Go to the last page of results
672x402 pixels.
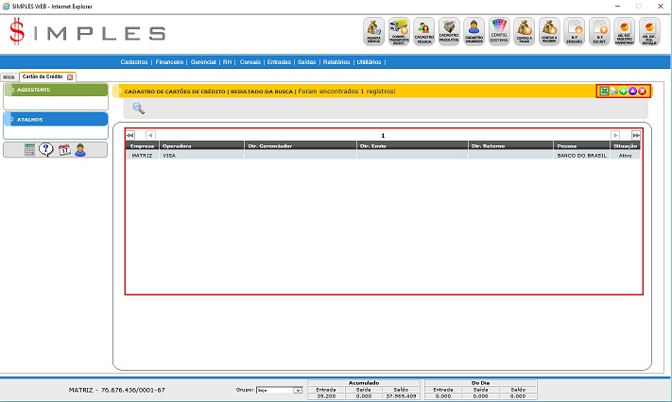[636, 136]
